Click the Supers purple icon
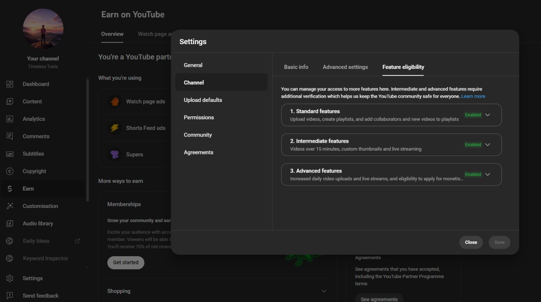The width and height of the screenshot is (541, 302). 115,154
